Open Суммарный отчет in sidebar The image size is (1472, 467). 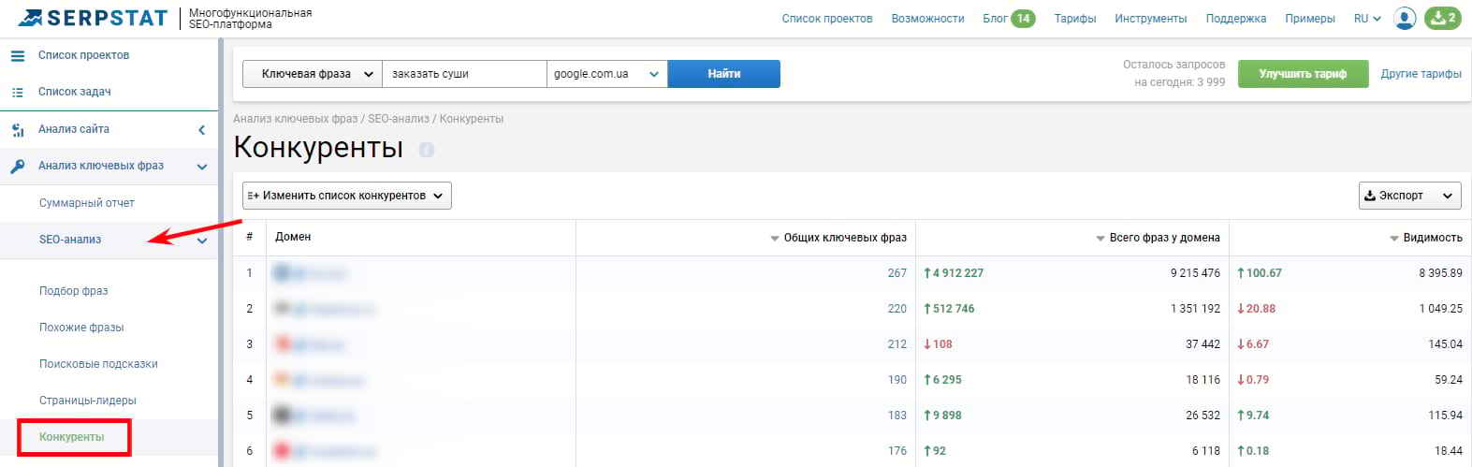pos(87,203)
